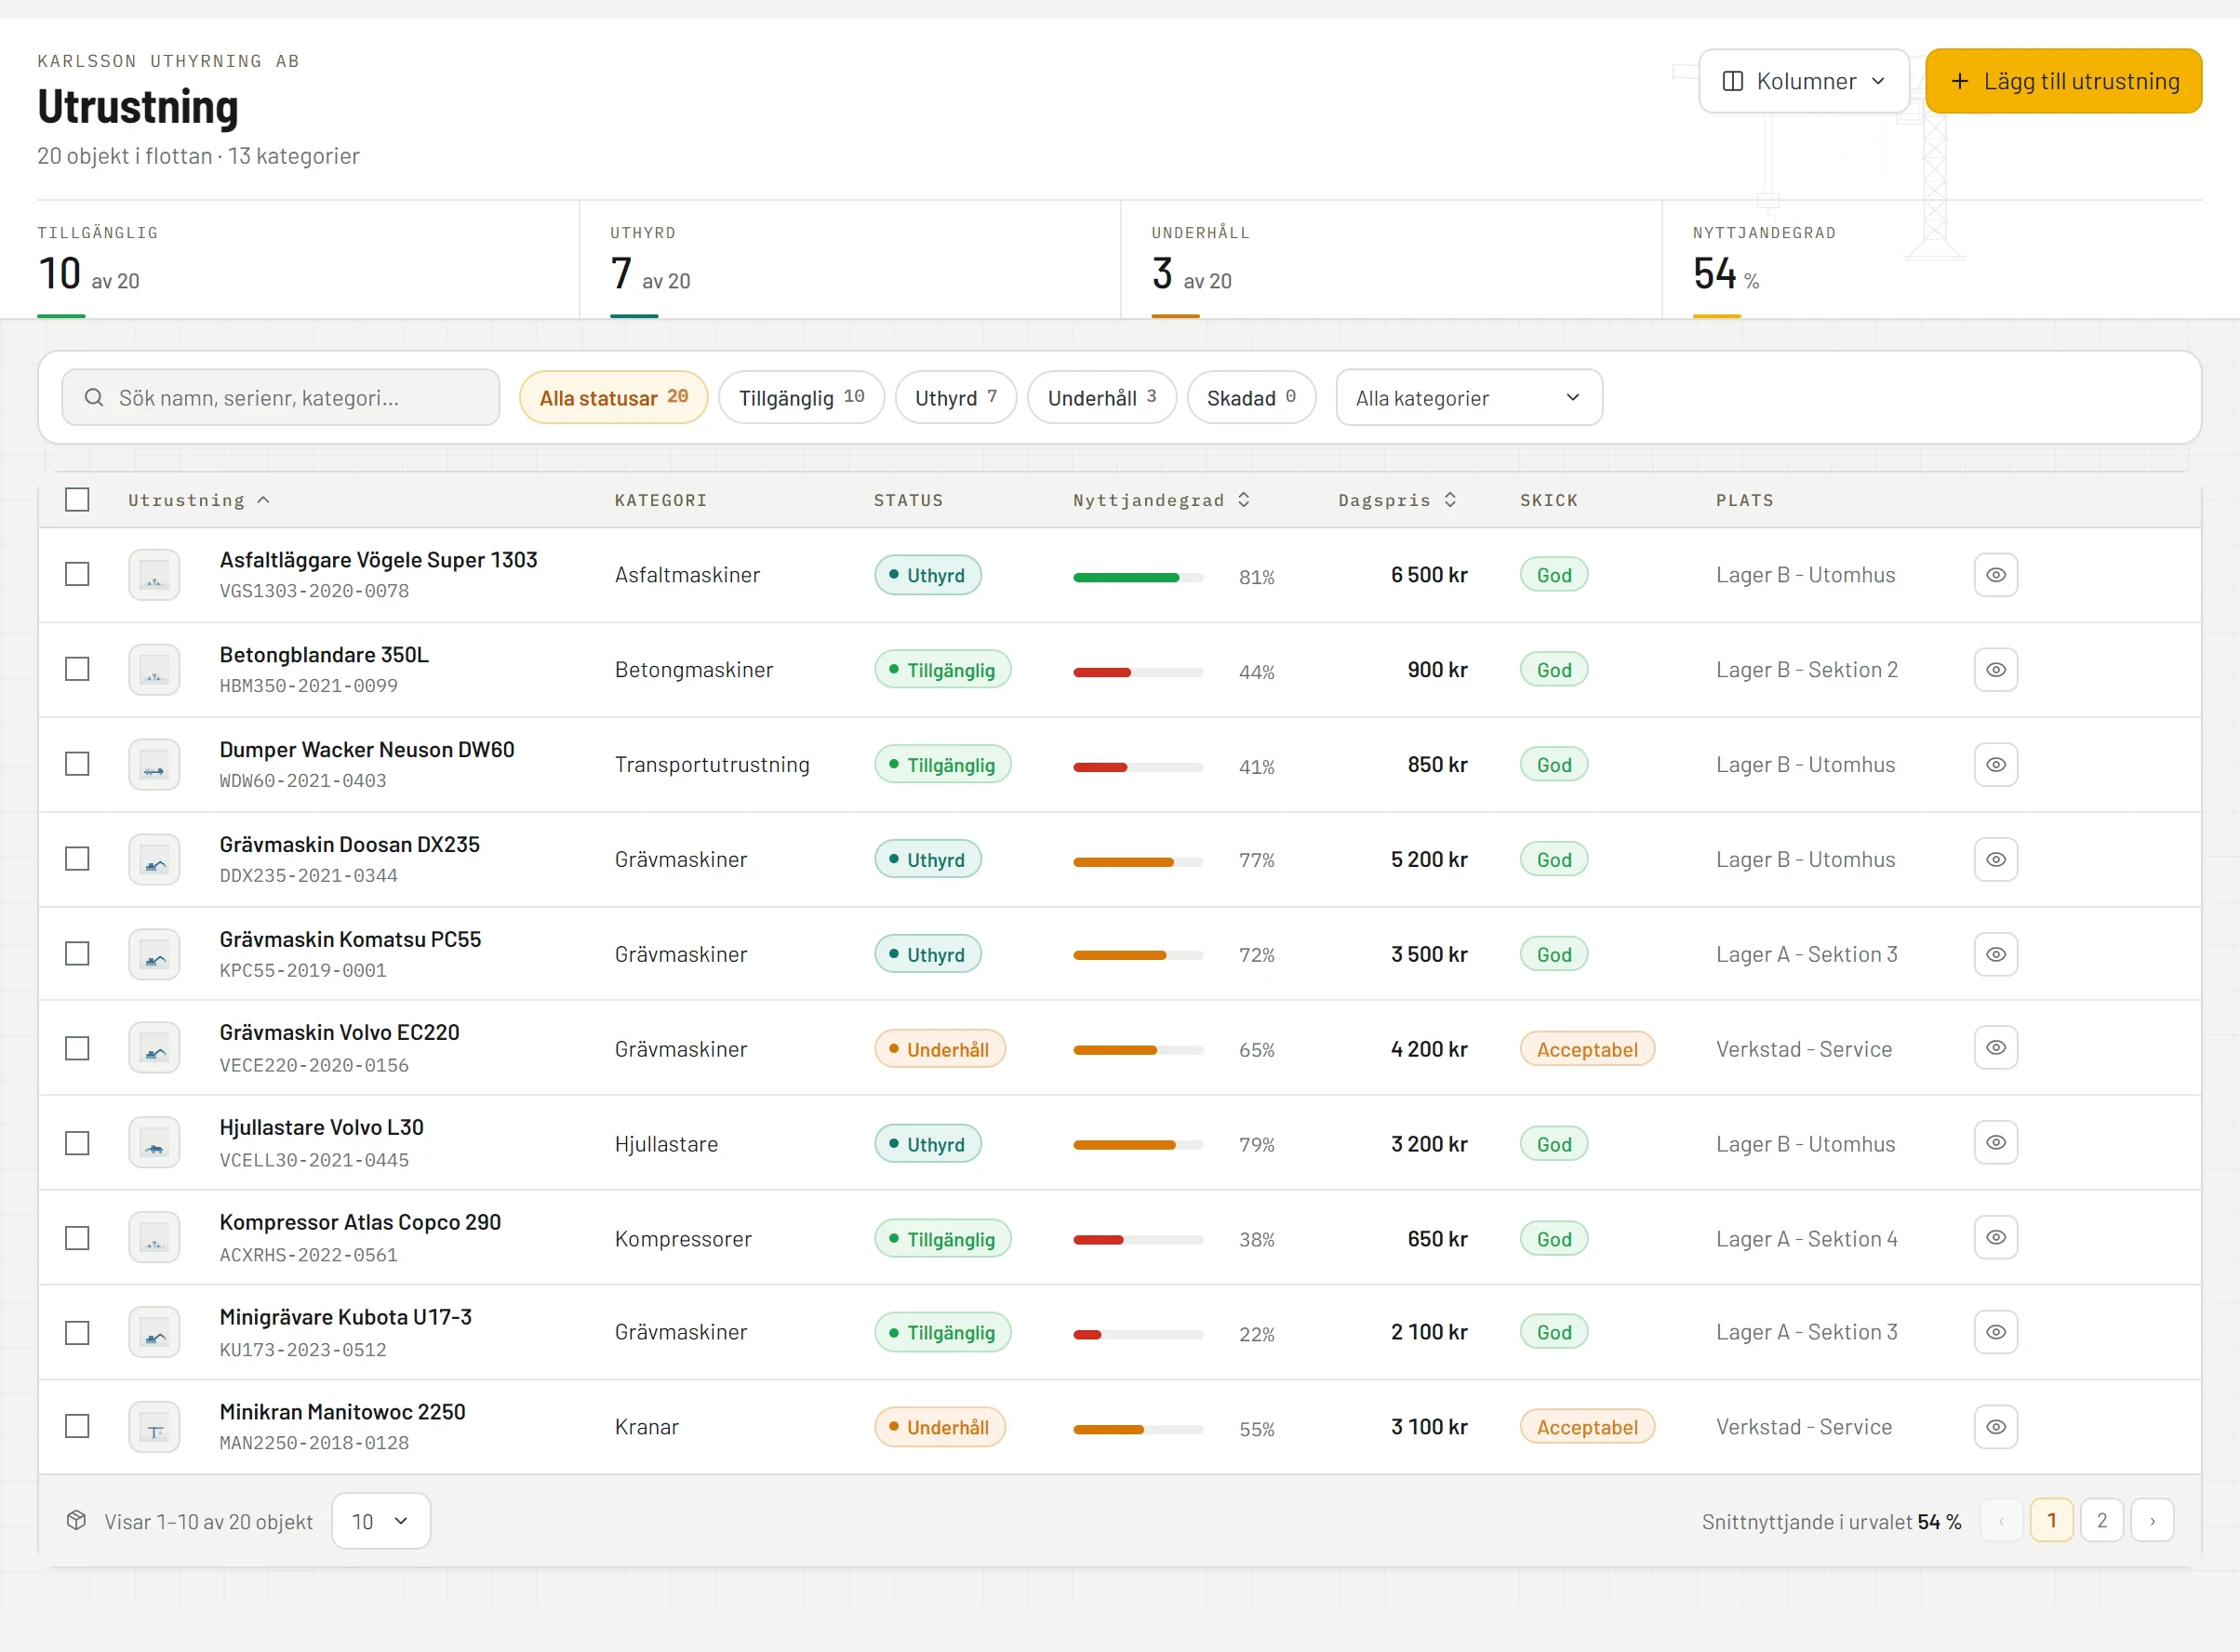Screen dimensions: 2240x1652
Task: Filter by Tillgänglig status
Action: click(801, 398)
